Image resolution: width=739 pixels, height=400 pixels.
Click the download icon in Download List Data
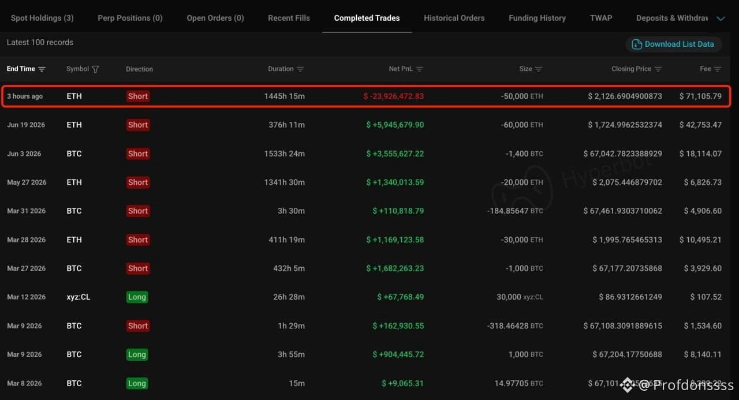point(637,44)
